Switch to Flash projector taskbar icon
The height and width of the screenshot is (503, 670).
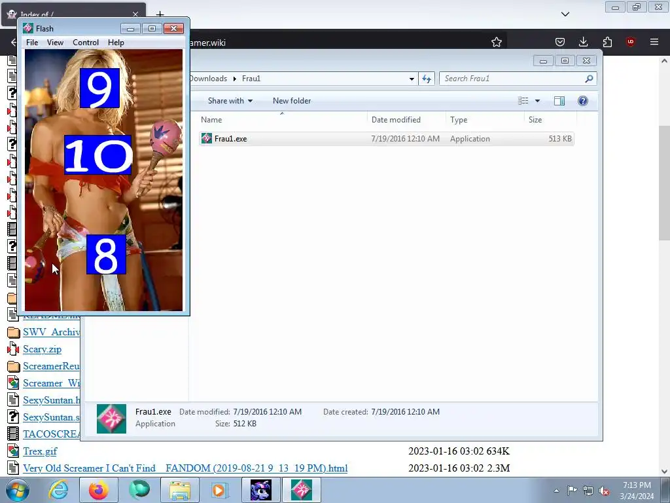(x=301, y=490)
